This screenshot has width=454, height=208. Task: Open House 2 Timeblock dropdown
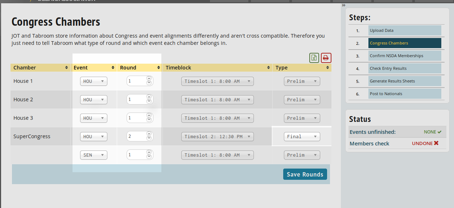coord(217,100)
